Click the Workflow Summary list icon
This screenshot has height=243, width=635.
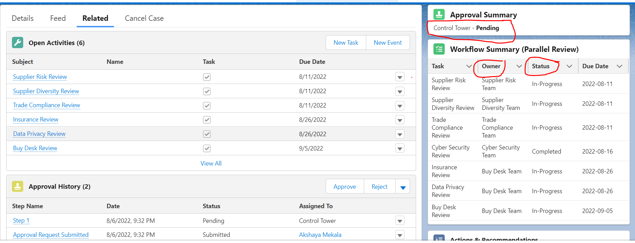[x=439, y=49]
